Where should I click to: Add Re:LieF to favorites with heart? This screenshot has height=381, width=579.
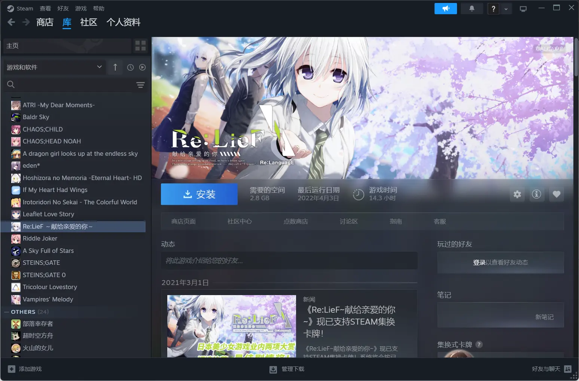pos(557,194)
